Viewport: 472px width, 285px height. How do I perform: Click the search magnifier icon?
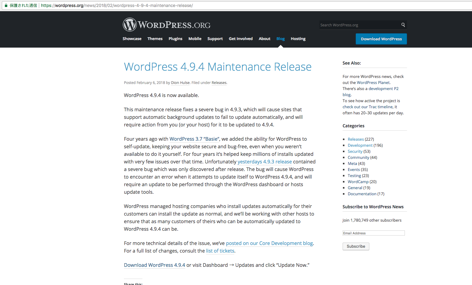(403, 25)
